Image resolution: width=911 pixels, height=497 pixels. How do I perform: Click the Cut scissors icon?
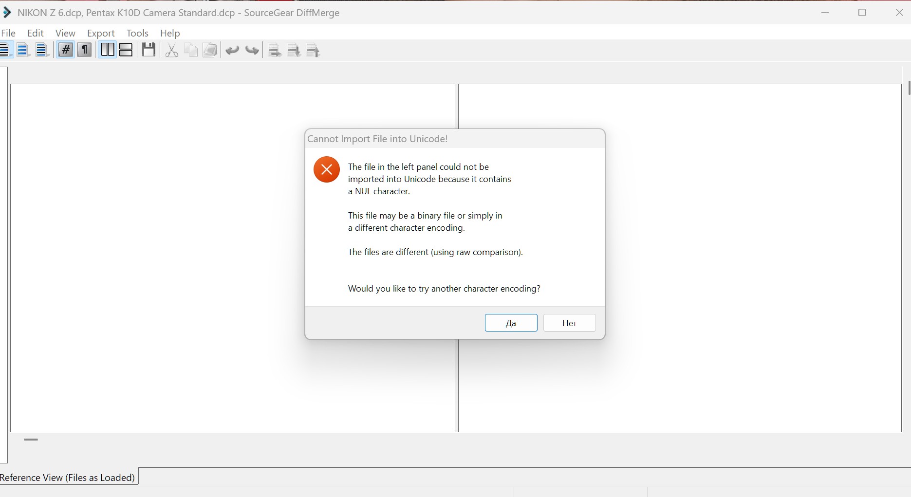click(x=171, y=50)
